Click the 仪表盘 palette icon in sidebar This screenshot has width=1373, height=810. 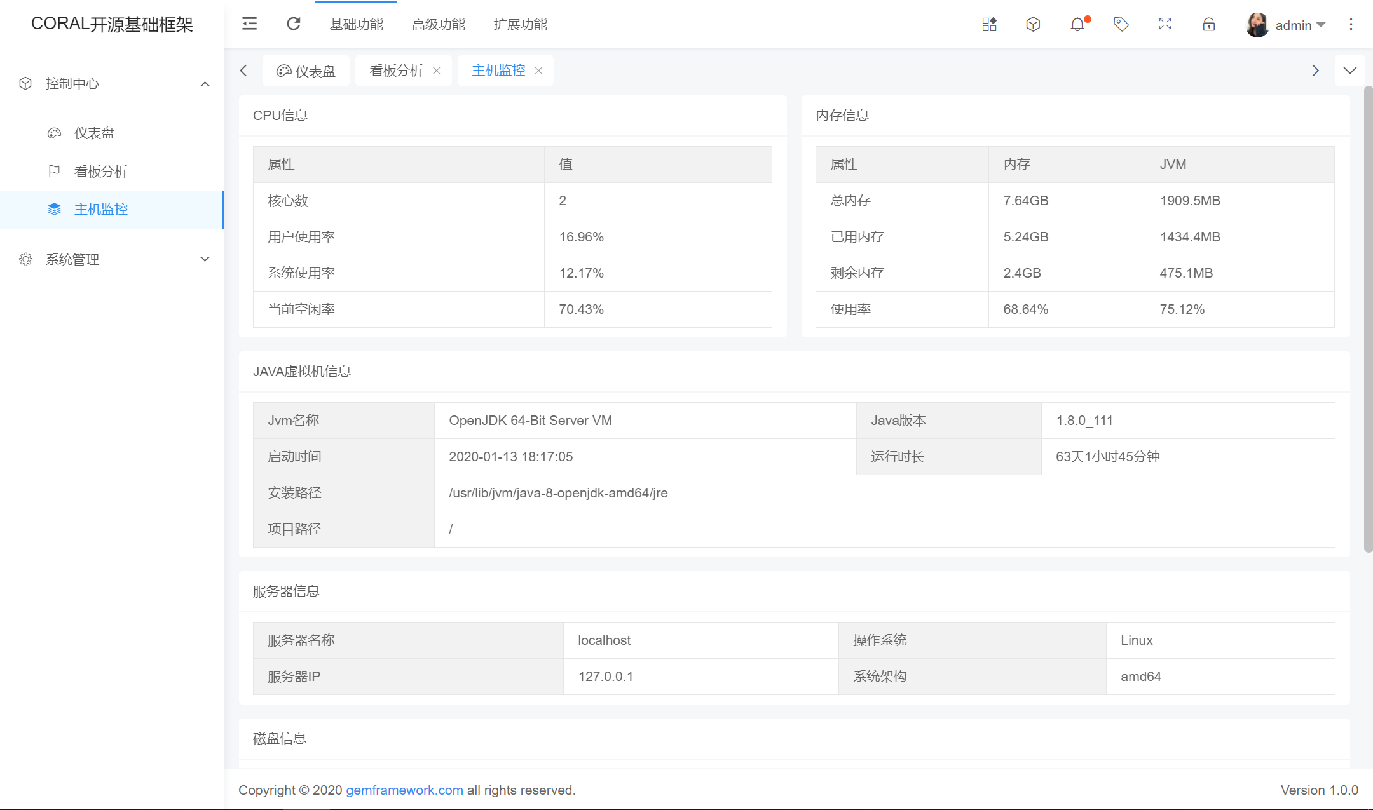point(55,133)
